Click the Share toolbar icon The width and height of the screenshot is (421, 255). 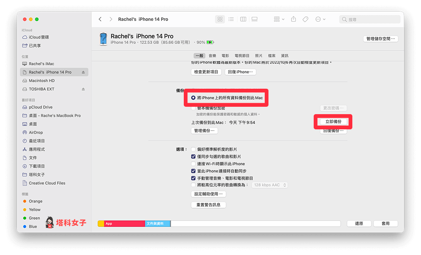pyautogui.click(x=294, y=19)
